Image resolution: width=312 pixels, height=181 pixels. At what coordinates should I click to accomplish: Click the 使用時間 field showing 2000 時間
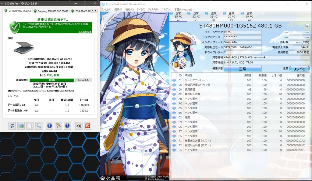tap(299, 52)
